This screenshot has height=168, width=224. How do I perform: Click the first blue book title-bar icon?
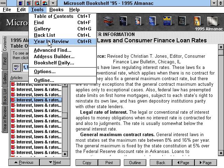pos(21,3)
